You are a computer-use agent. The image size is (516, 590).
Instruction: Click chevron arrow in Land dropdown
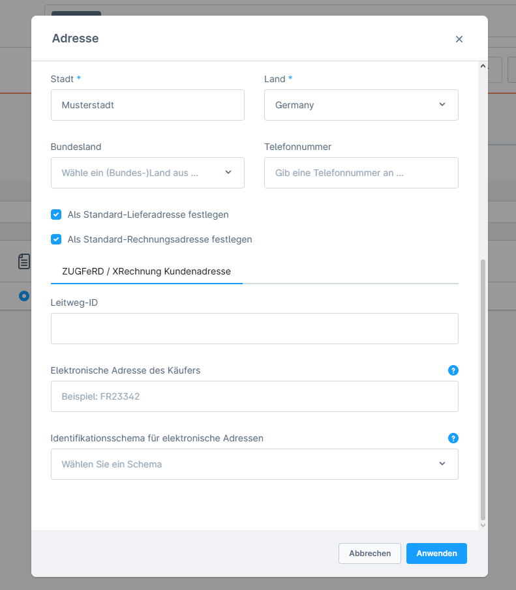point(442,104)
